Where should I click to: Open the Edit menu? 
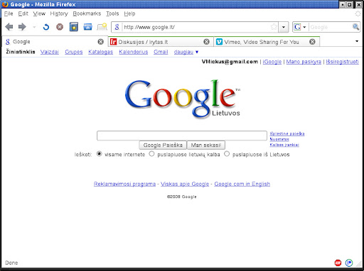(23, 13)
